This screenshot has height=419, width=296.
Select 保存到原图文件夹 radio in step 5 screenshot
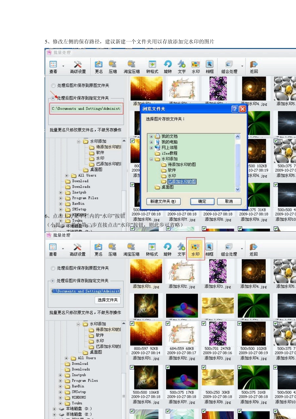pos(53,85)
